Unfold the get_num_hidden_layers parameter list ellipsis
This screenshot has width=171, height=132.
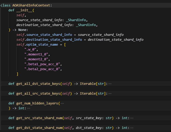(62, 103)
